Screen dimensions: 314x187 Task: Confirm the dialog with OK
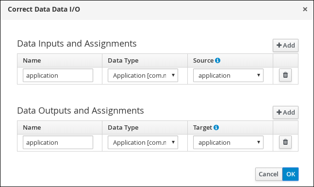click(291, 174)
